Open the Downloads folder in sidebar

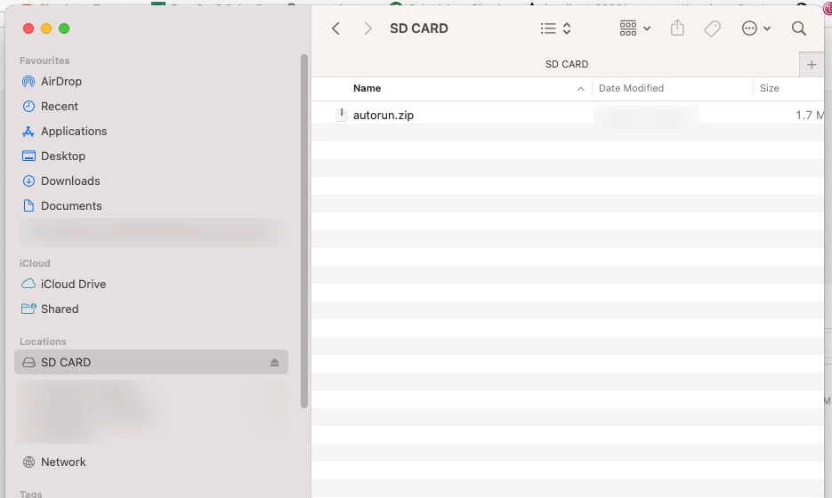pos(69,181)
